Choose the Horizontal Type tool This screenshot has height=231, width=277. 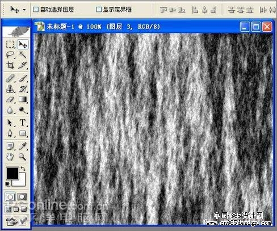click(x=23, y=123)
